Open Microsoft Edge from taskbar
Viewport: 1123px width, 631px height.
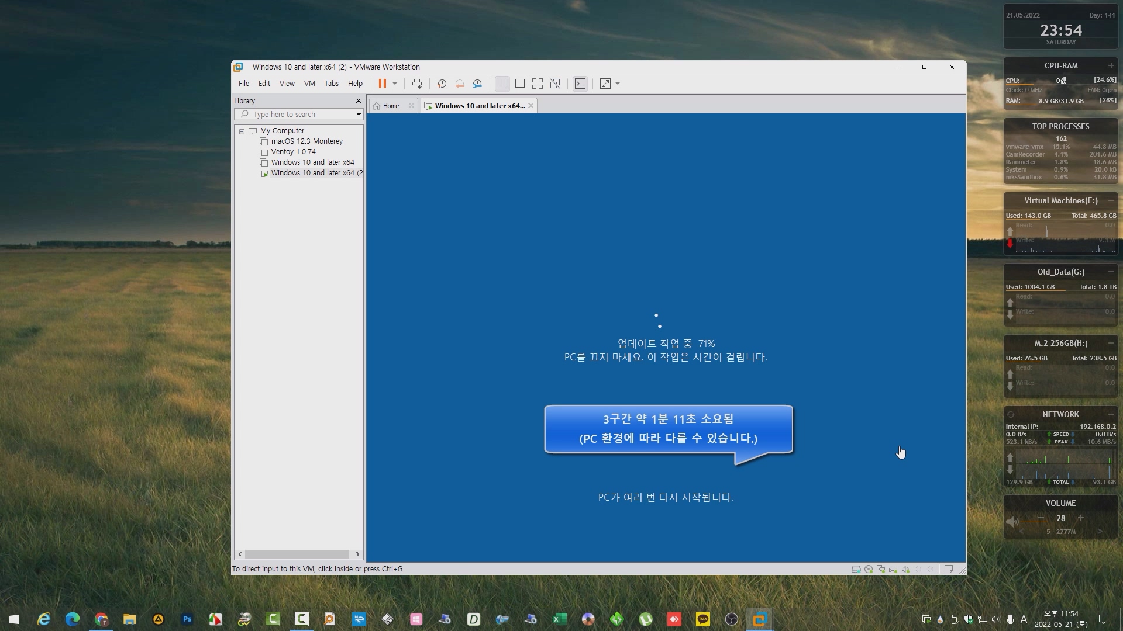click(73, 619)
